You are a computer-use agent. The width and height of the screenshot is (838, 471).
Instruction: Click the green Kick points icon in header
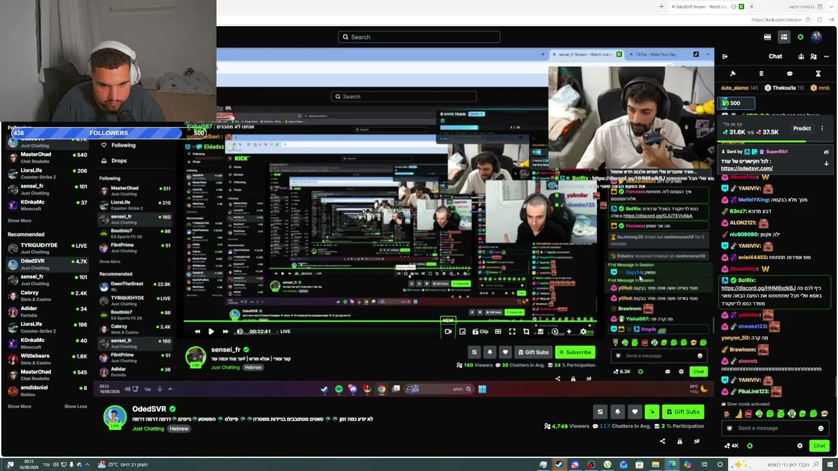coord(800,37)
